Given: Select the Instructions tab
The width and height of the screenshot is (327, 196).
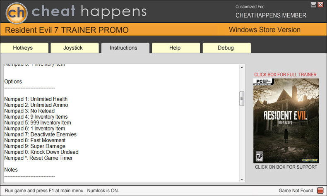Looking at the screenshot, I should click(125, 48).
